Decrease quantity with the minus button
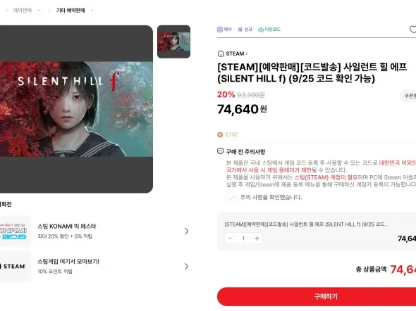Viewport: 416px width, 311px height. point(230,239)
